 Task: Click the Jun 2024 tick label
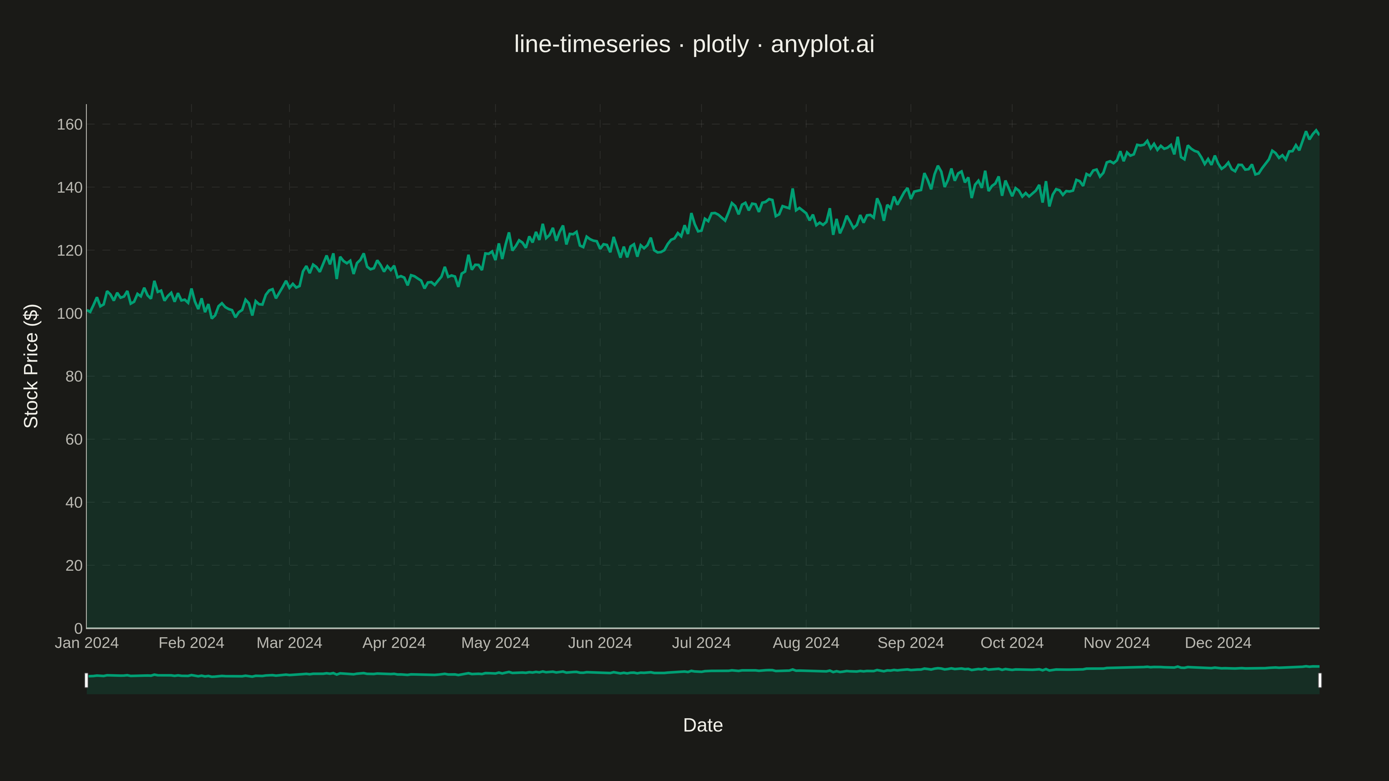[600, 643]
